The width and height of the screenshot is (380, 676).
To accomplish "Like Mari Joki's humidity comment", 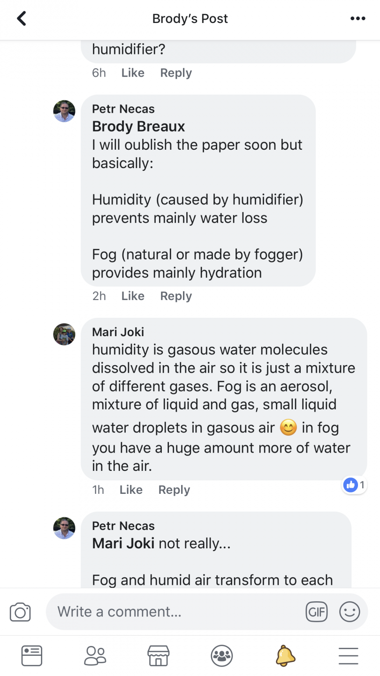I will [x=131, y=490].
